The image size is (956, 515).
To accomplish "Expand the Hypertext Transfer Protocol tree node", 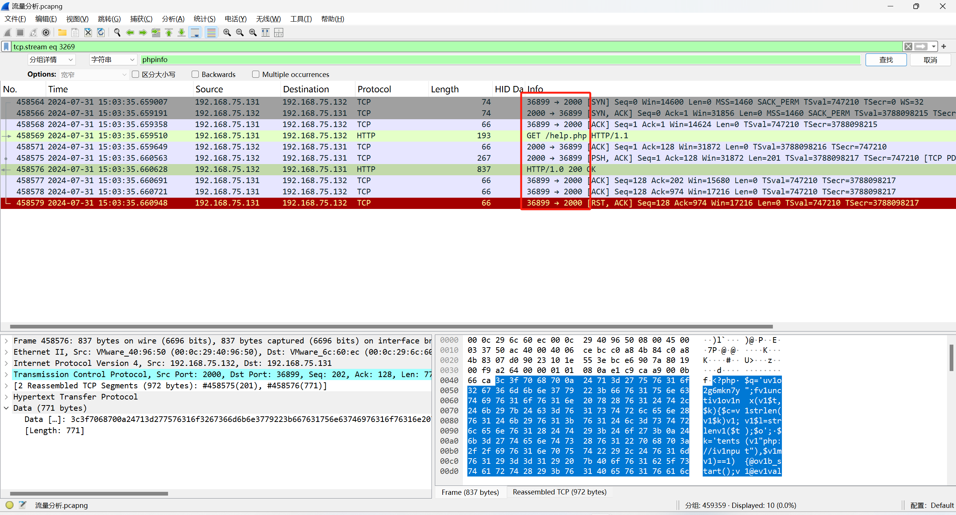I will coord(6,397).
